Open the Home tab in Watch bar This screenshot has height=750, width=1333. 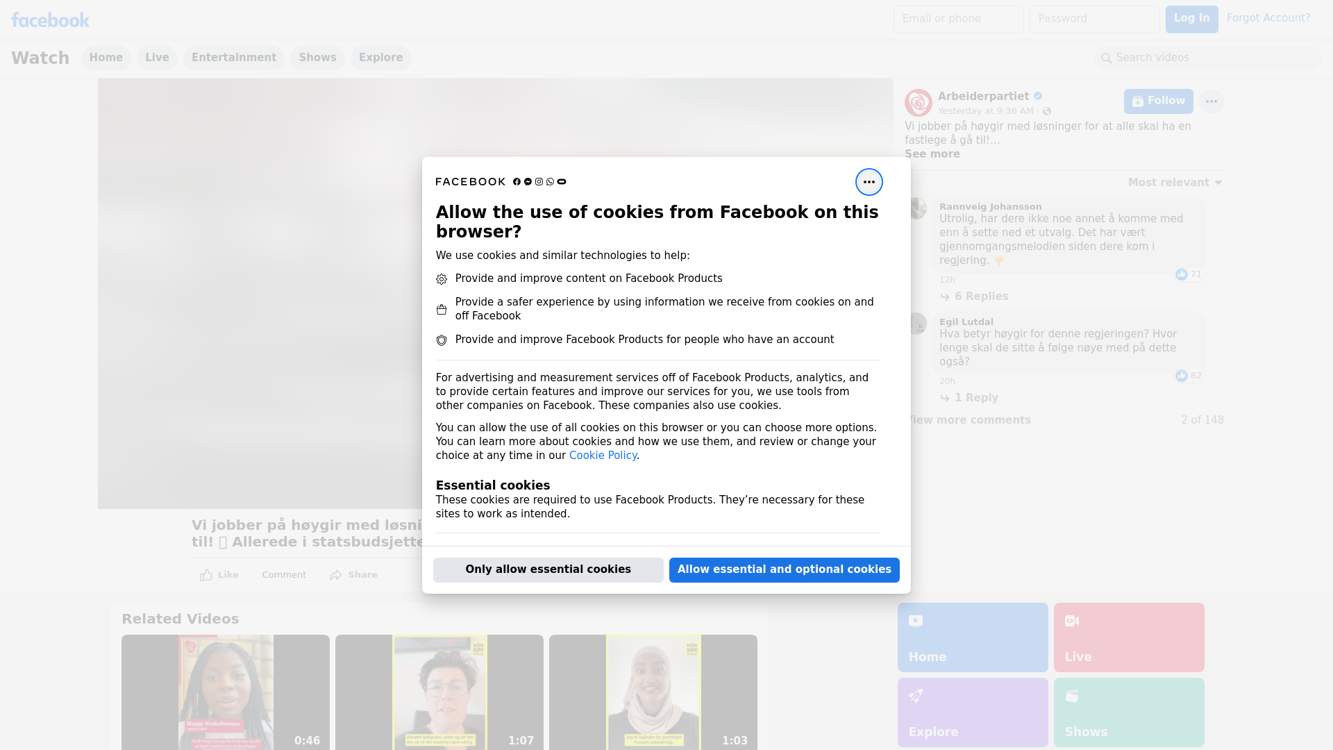point(106,58)
